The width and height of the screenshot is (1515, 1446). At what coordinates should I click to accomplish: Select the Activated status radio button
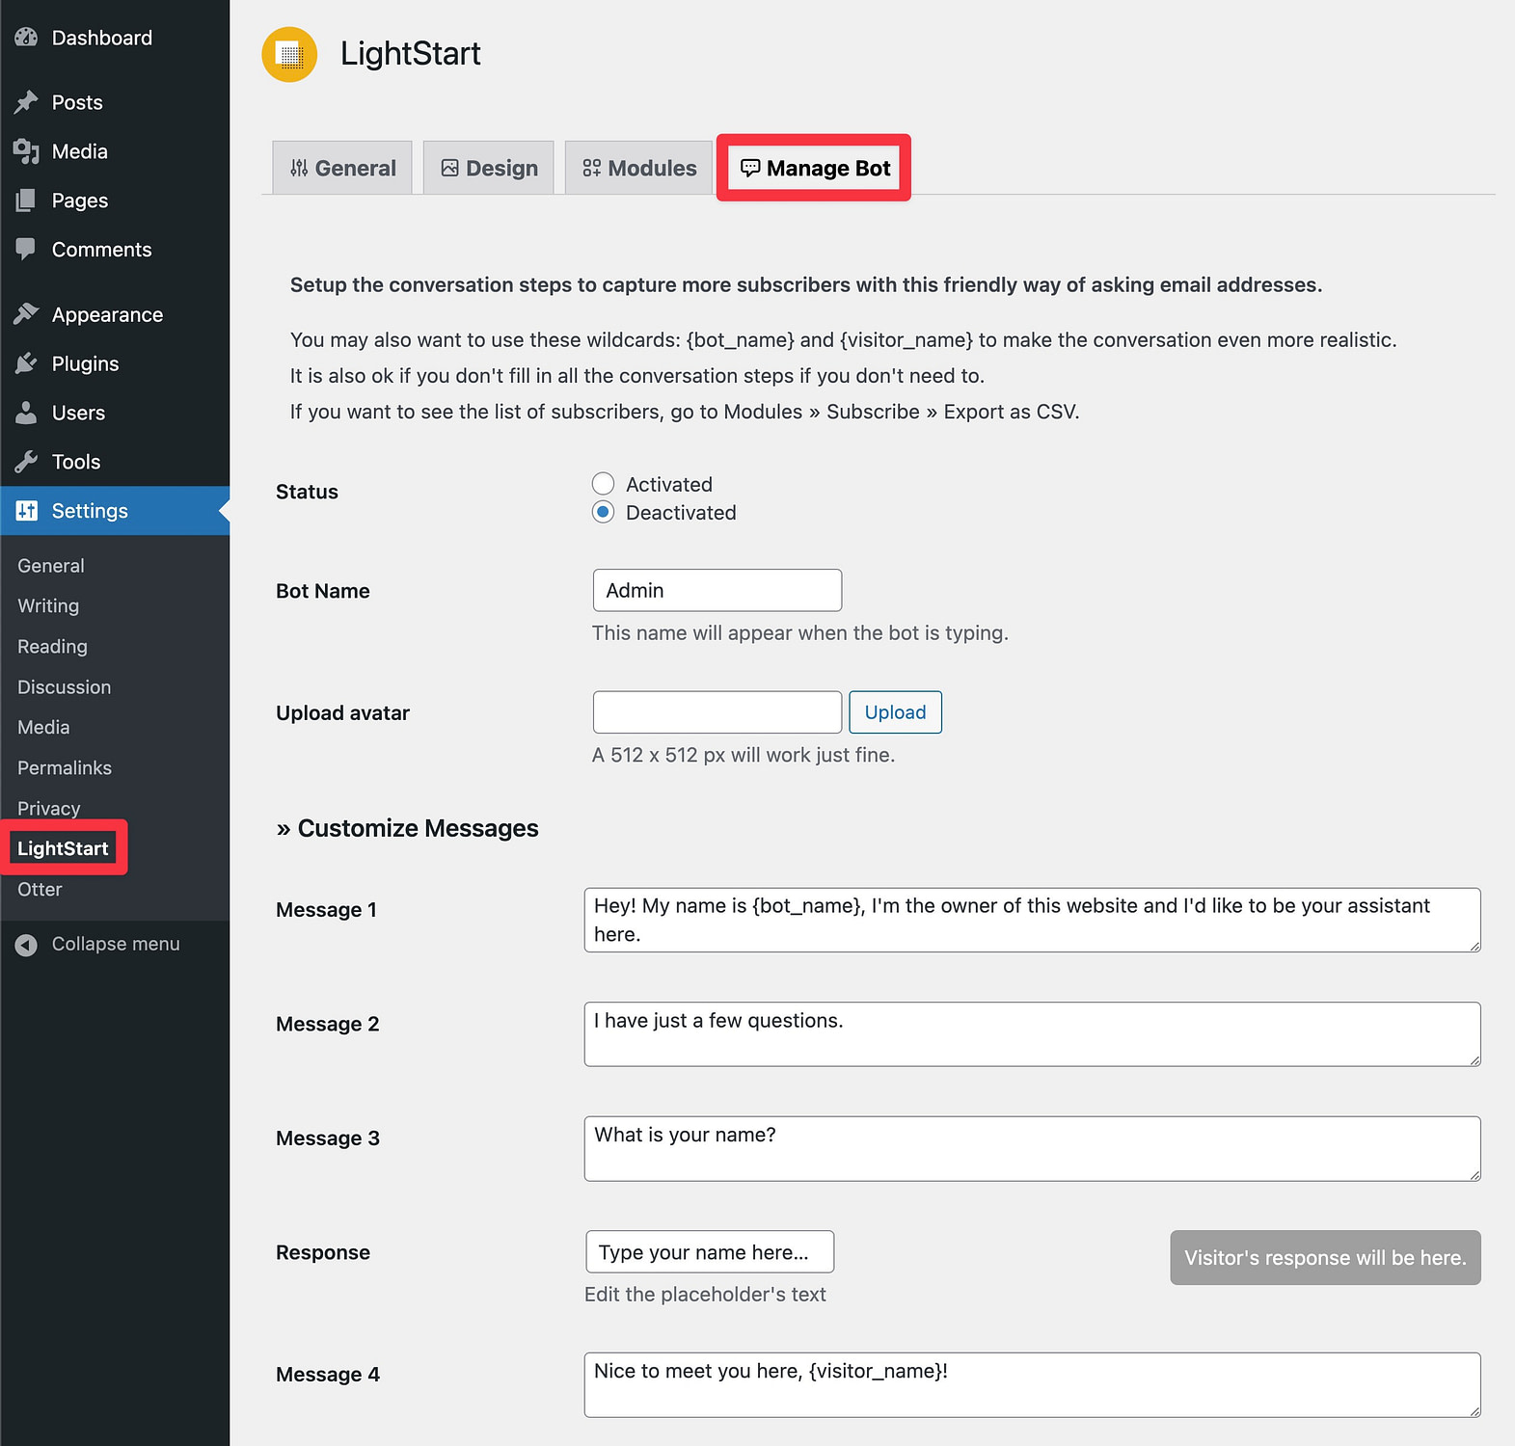tap(603, 484)
